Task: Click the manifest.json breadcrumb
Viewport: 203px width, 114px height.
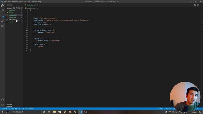Action: 31,8
